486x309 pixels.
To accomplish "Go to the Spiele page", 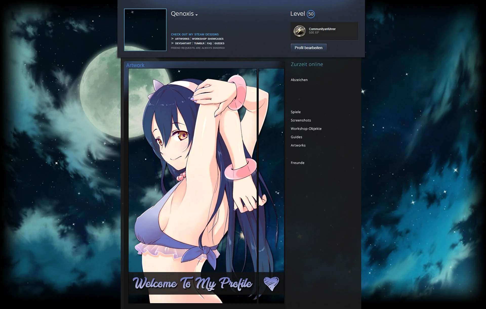I will click(296, 112).
